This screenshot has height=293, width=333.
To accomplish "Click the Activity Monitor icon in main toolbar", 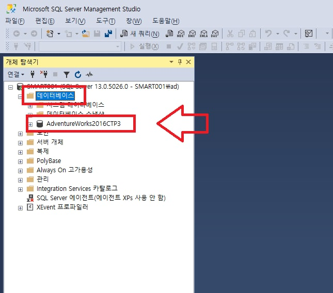I will [309, 34].
